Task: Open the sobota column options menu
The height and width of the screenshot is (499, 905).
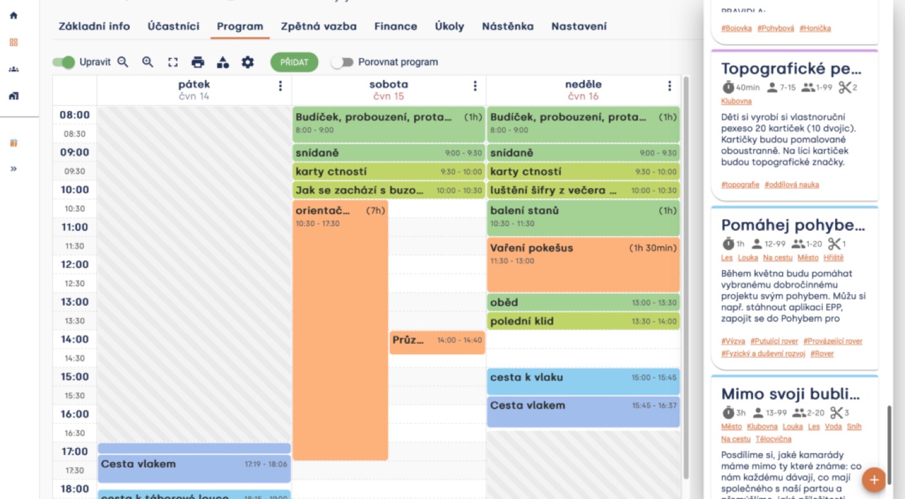Action: (x=474, y=86)
